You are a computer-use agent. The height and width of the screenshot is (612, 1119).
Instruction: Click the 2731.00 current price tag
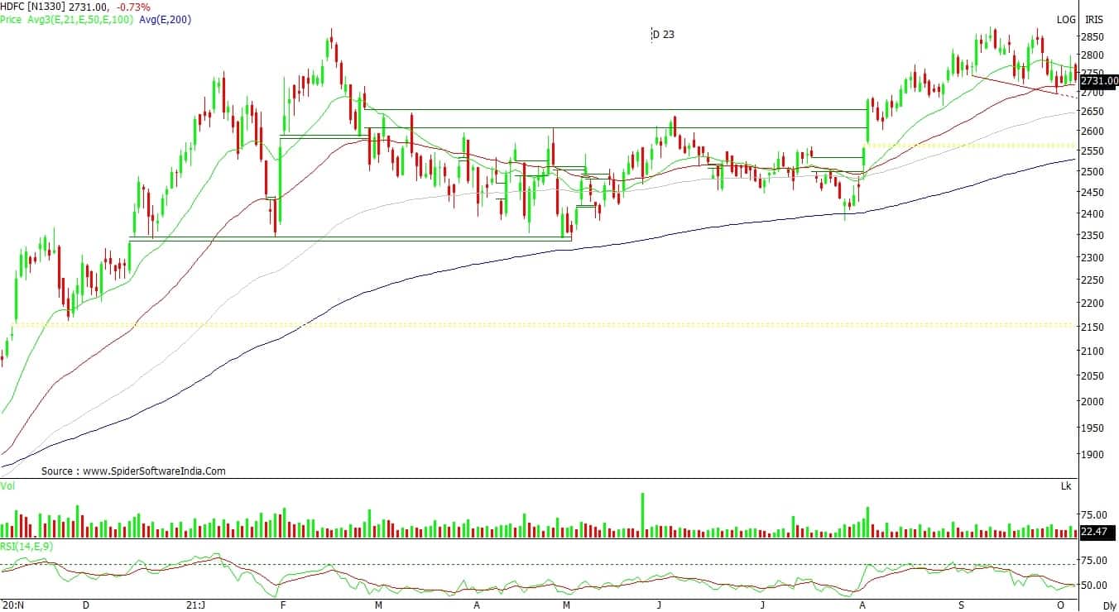coord(1100,80)
